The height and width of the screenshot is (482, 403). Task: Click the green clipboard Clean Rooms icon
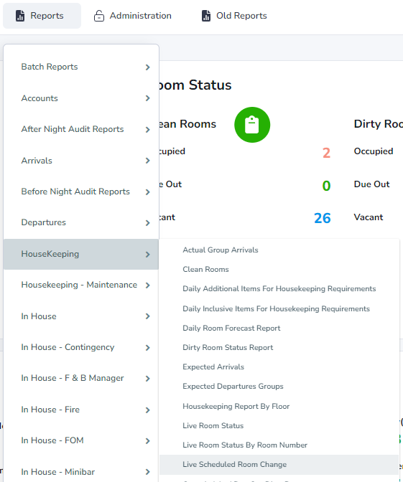252,125
